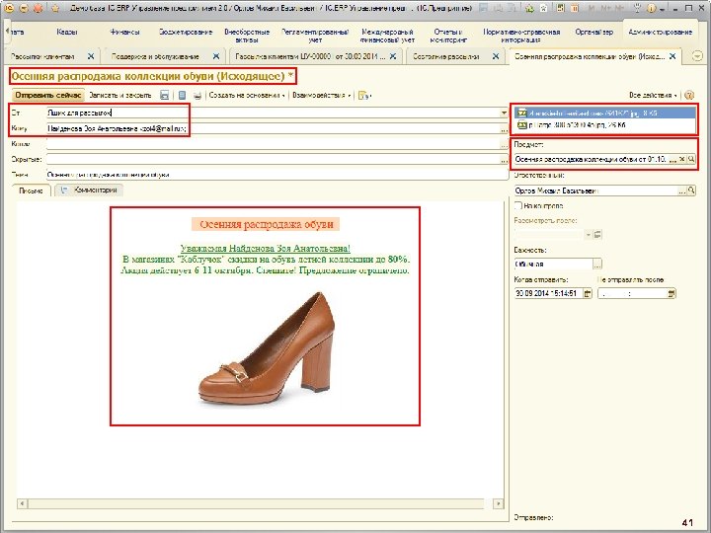Open calendar icon for Когда отправить date
This screenshot has height=533, width=711.
click(x=590, y=293)
